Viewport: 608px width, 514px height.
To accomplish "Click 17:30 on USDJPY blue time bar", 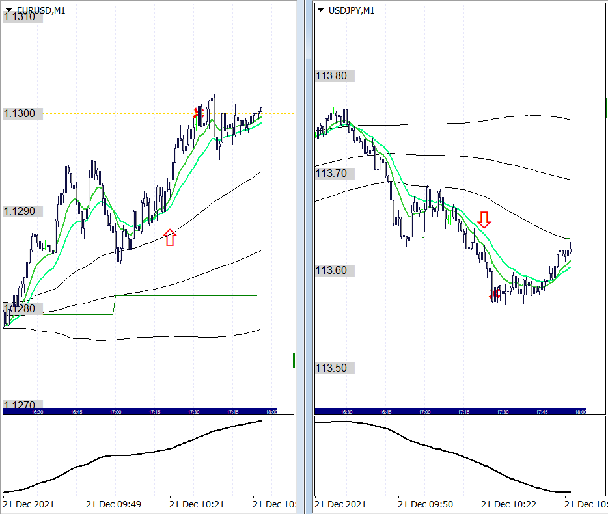I will coord(503,412).
